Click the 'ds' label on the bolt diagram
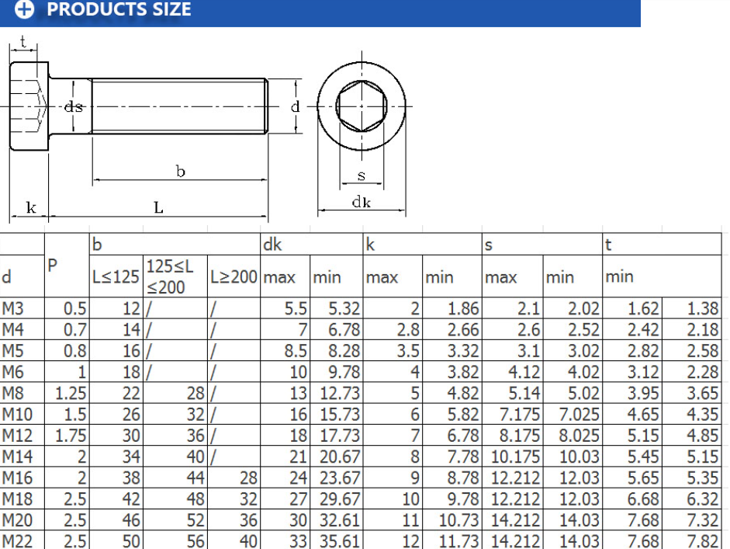730x549 pixels. point(73,107)
